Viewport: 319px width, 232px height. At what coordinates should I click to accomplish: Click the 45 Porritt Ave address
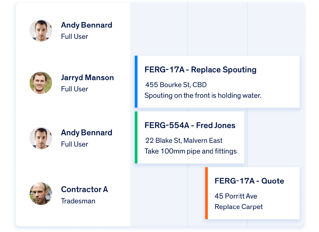coord(236,196)
